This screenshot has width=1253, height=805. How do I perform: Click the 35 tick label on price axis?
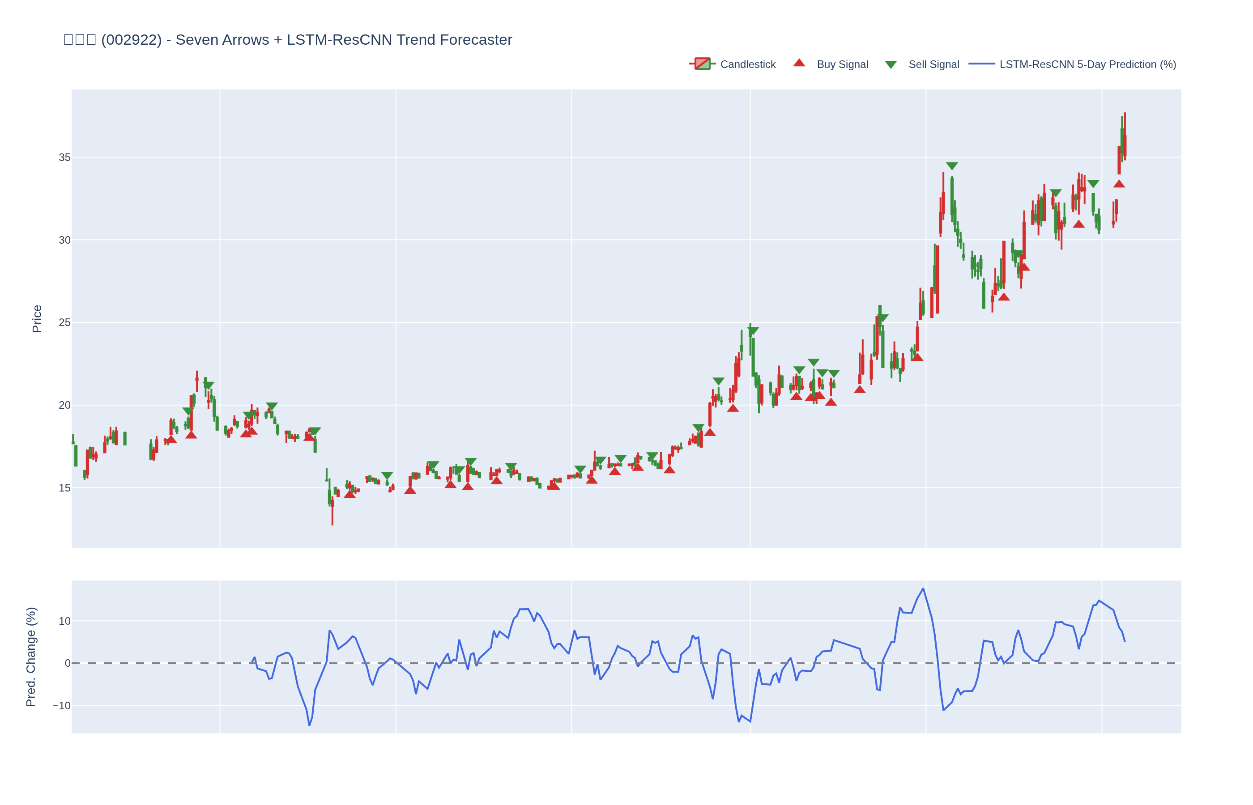pyautogui.click(x=64, y=157)
